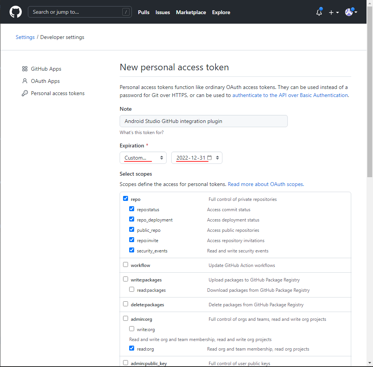
Task: Click the GitHub Apps grid icon
Action: tap(25, 69)
